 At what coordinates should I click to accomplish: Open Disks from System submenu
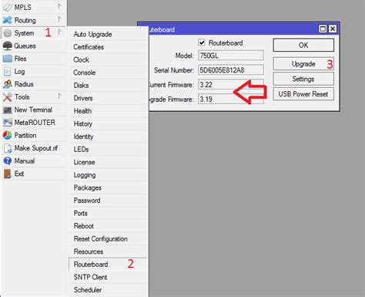108,86
